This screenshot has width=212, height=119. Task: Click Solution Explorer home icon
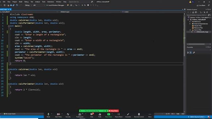(x=193, y=12)
